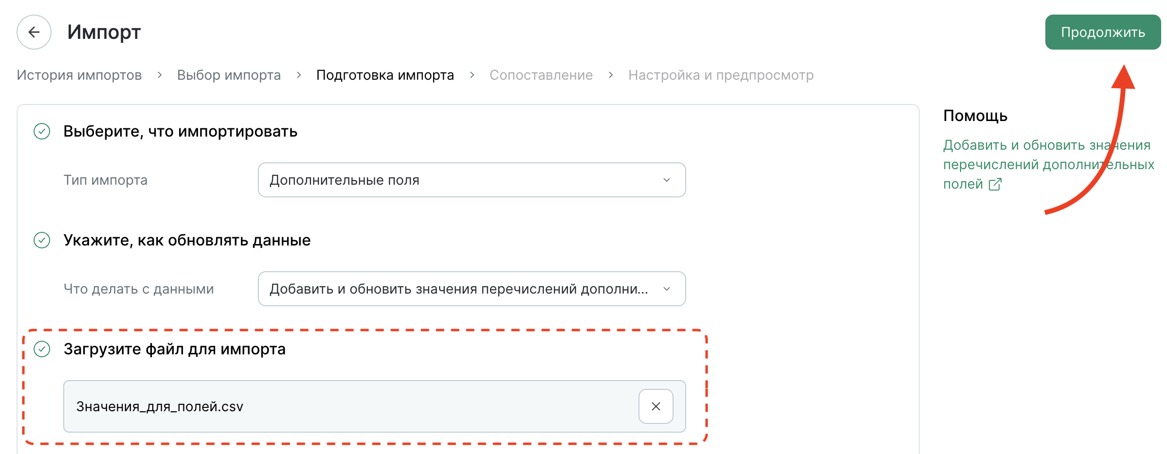Remove the uploaded Значения_для_полей.csv file
This screenshot has height=454, width=1167.
click(656, 406)
